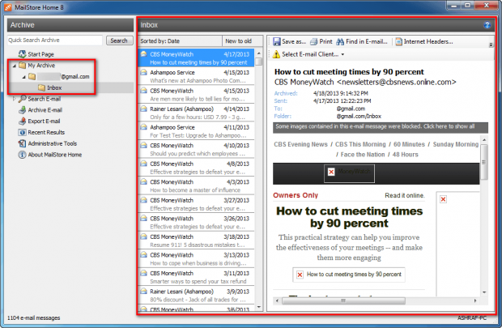The height and width of the screenshot is (328, 502).
Task: Select CBS MoneyWatch 4/8/2013 message
Action: (196, 168)
